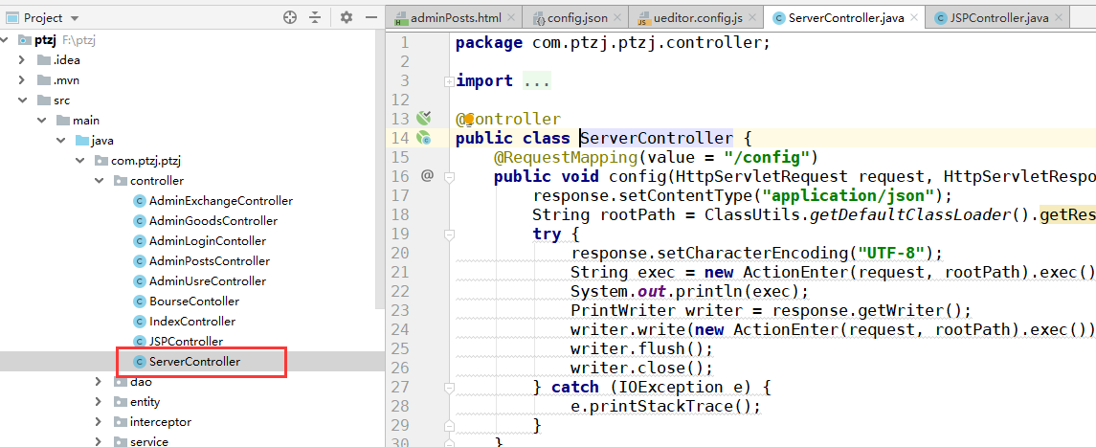Hide the Project panel with minimize icon

(x=371, y=17)
